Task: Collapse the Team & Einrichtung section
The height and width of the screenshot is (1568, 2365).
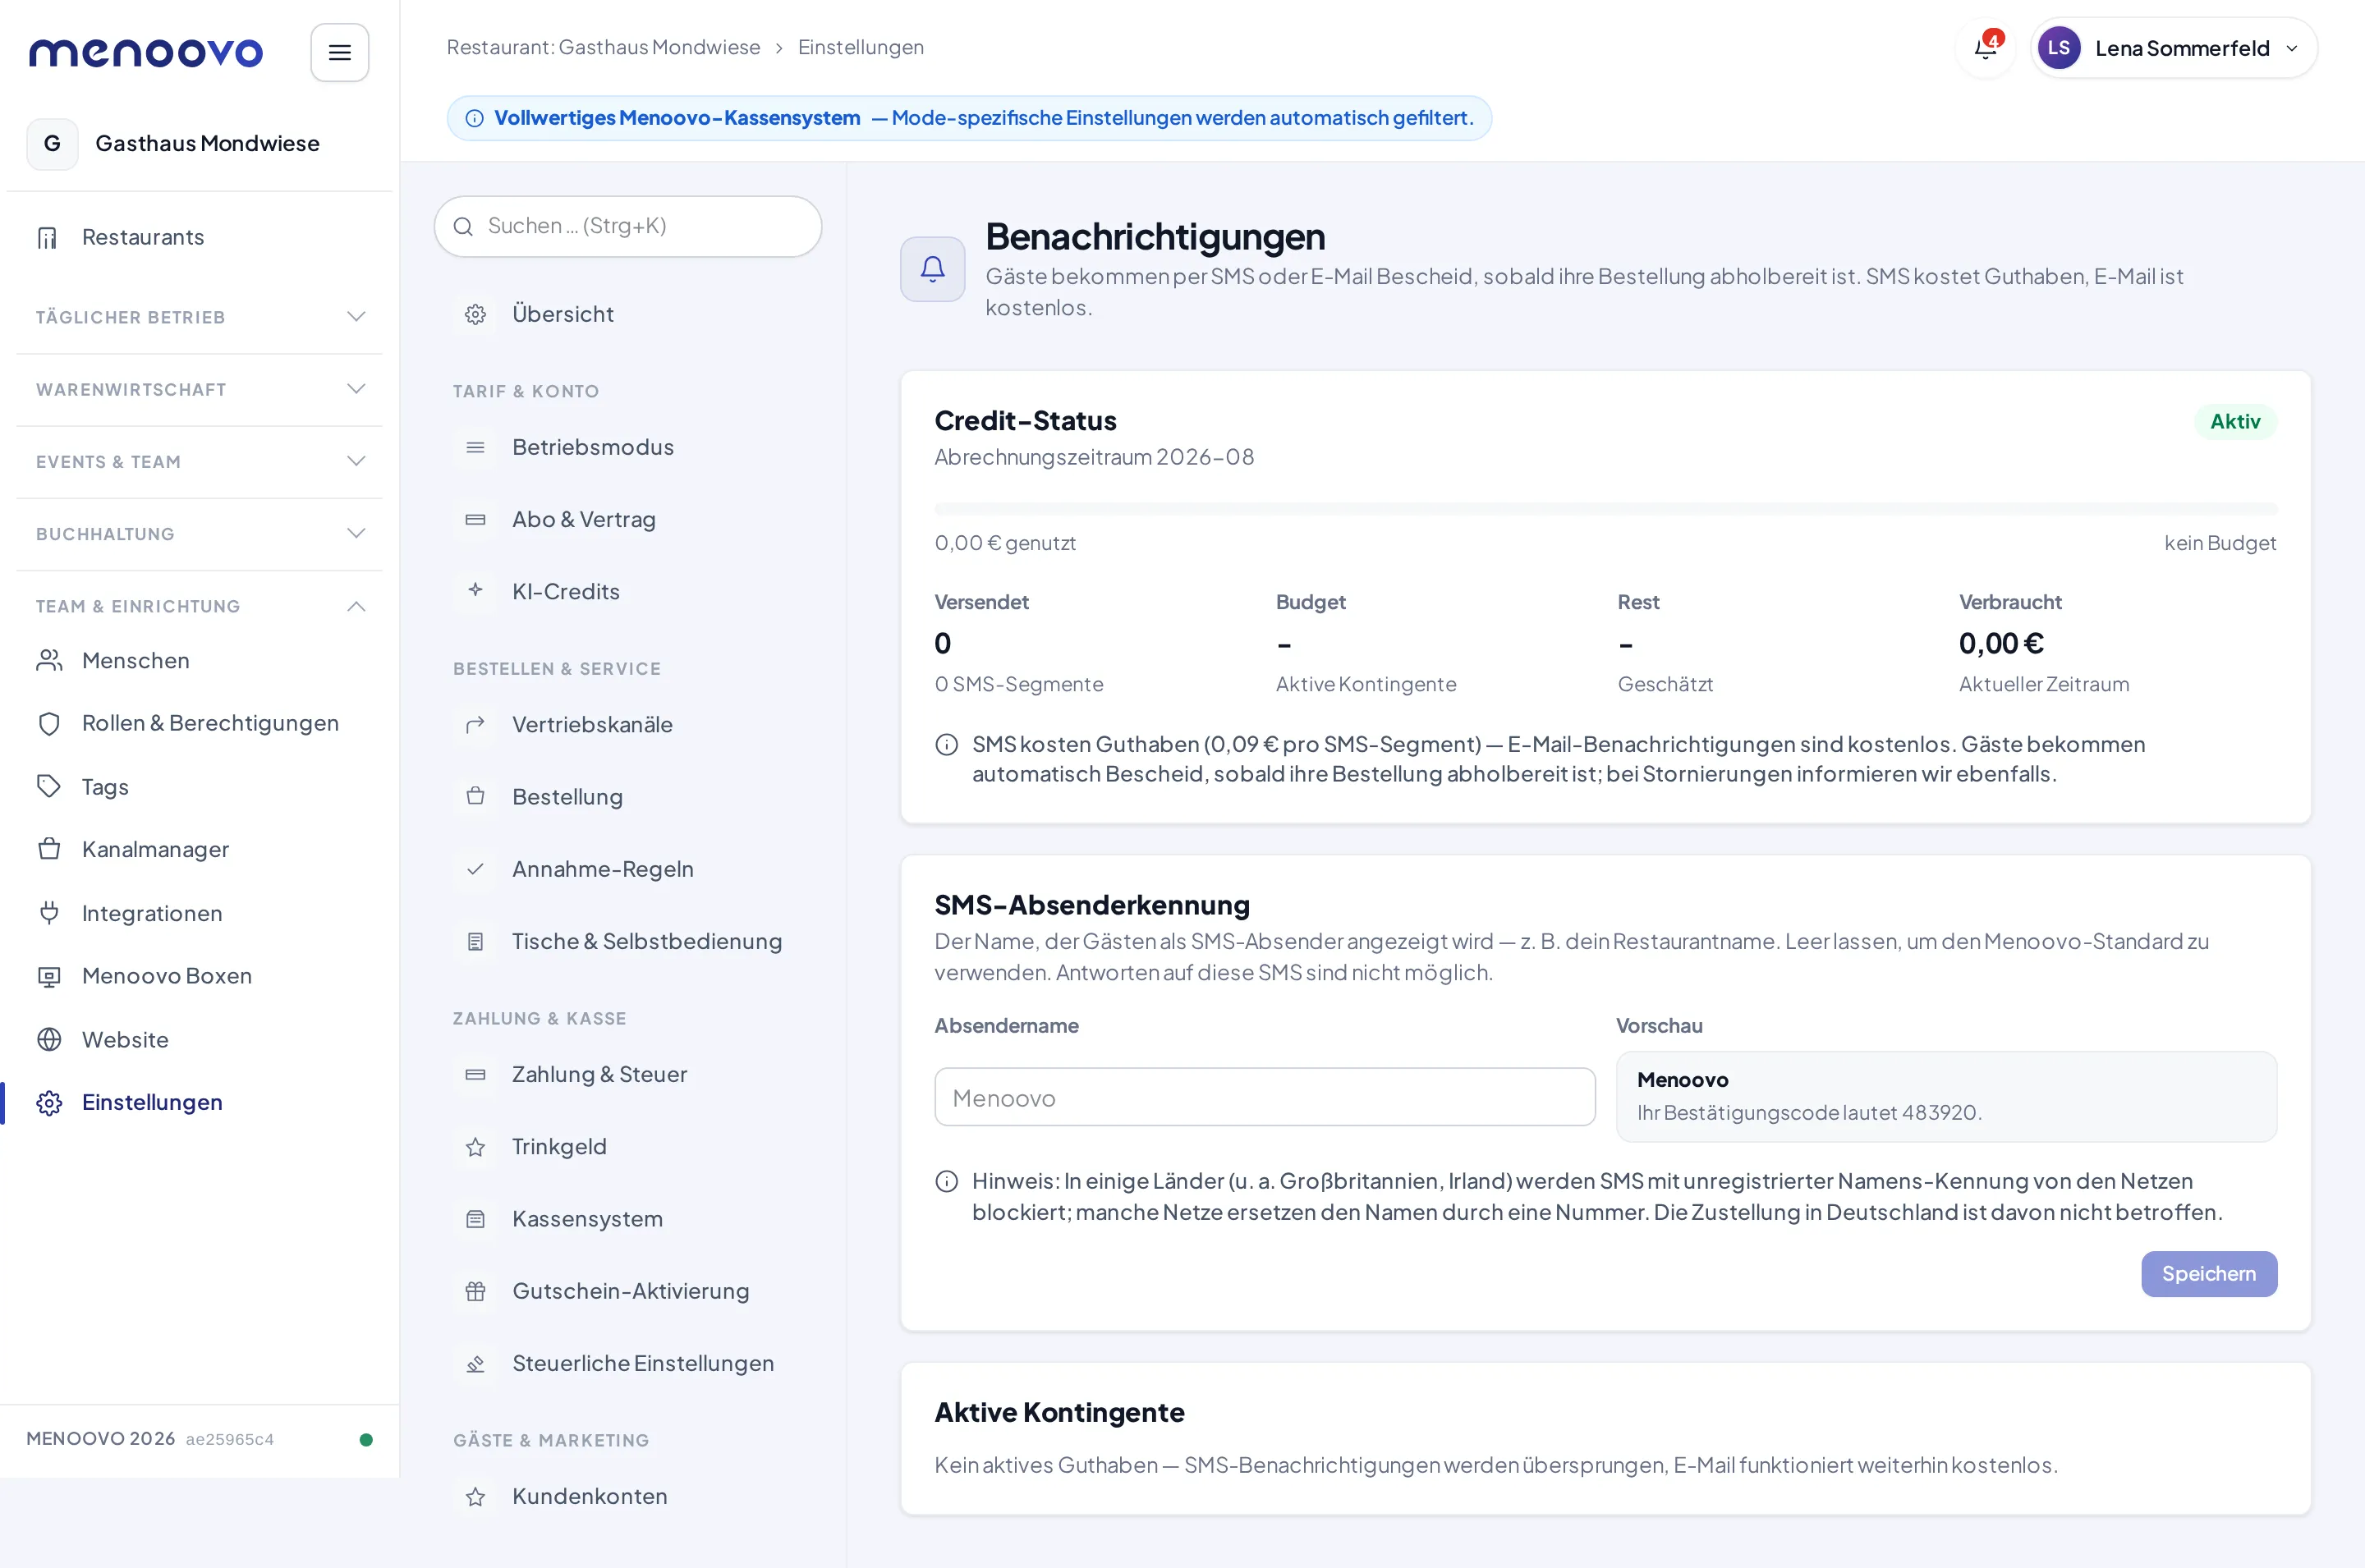Action: [200, 606]
